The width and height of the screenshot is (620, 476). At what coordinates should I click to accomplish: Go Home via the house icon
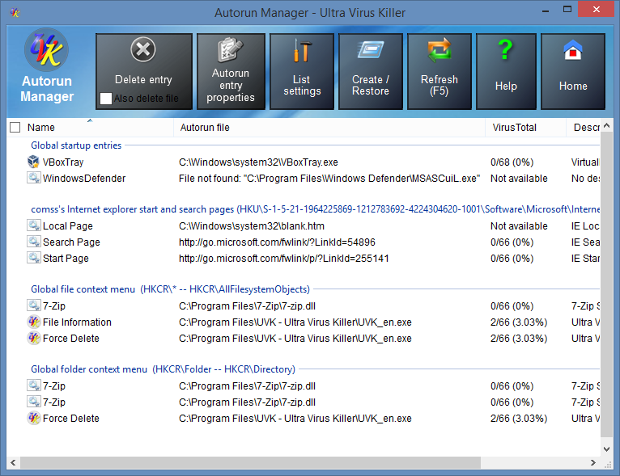coord(573,50)
